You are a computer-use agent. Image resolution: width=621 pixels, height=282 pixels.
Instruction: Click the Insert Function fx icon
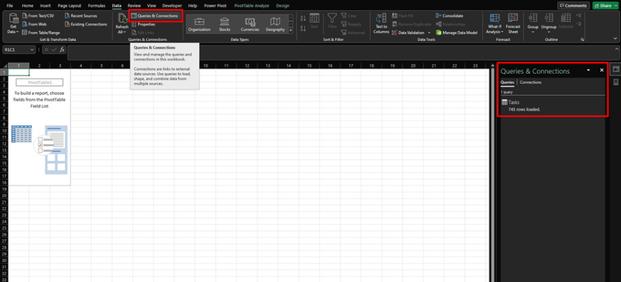tap(62, 50)
